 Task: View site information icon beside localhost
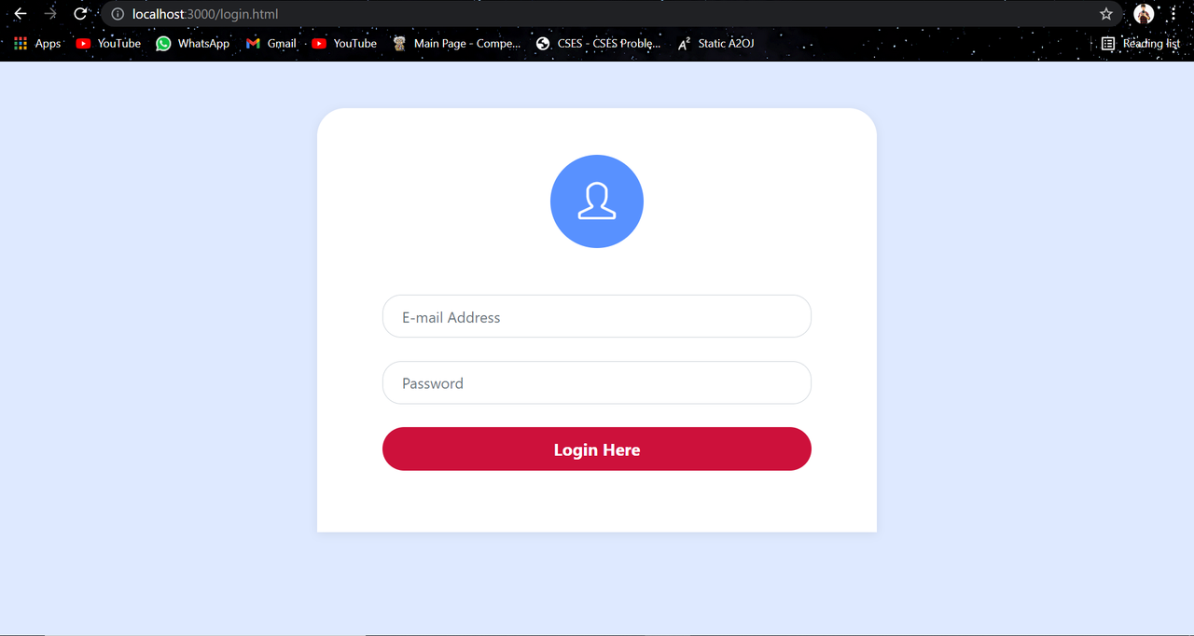pyautogui.click(x=118, y=14)
